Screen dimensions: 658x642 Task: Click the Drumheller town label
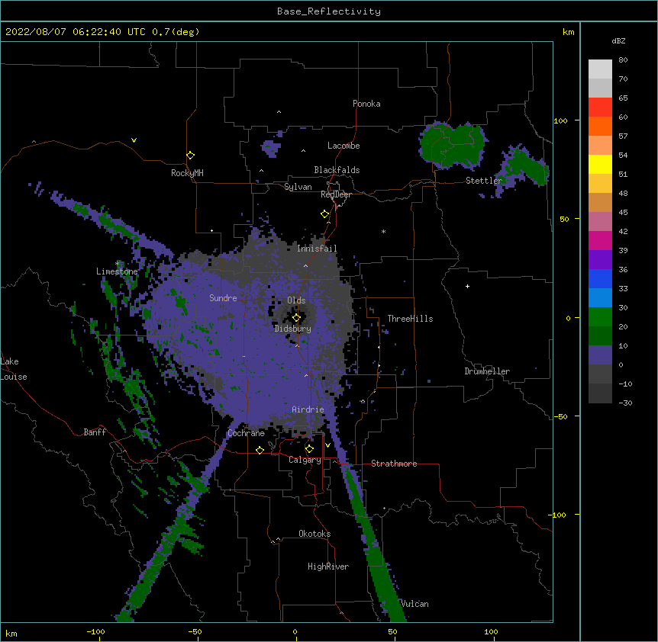487,371
